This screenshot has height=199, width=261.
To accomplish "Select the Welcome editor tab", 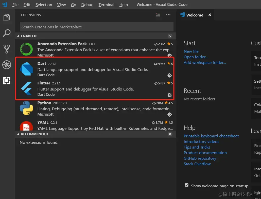I will point(195,15).
